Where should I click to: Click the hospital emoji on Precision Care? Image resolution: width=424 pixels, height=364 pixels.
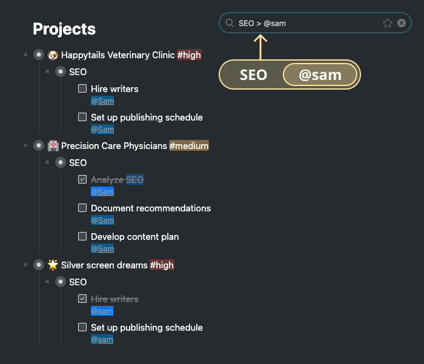[x=53, y=146]
